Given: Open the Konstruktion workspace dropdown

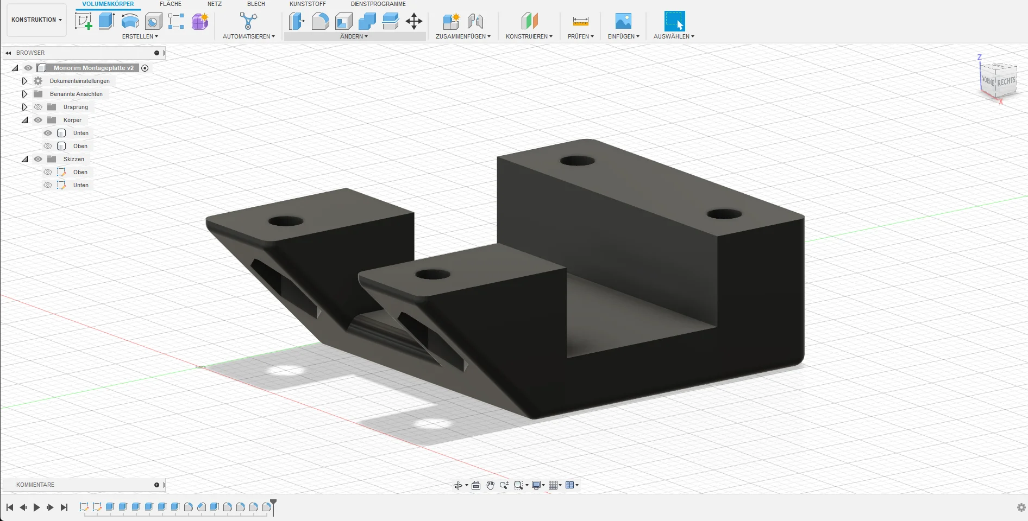Looking at the screenshot, I should [x=36, y=20].
